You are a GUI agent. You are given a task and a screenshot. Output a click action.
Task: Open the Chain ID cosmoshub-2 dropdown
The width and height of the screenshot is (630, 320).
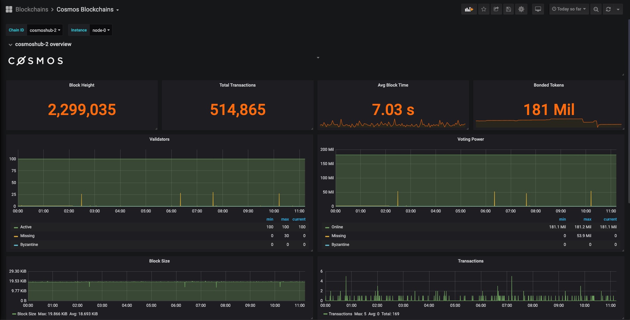45,30
